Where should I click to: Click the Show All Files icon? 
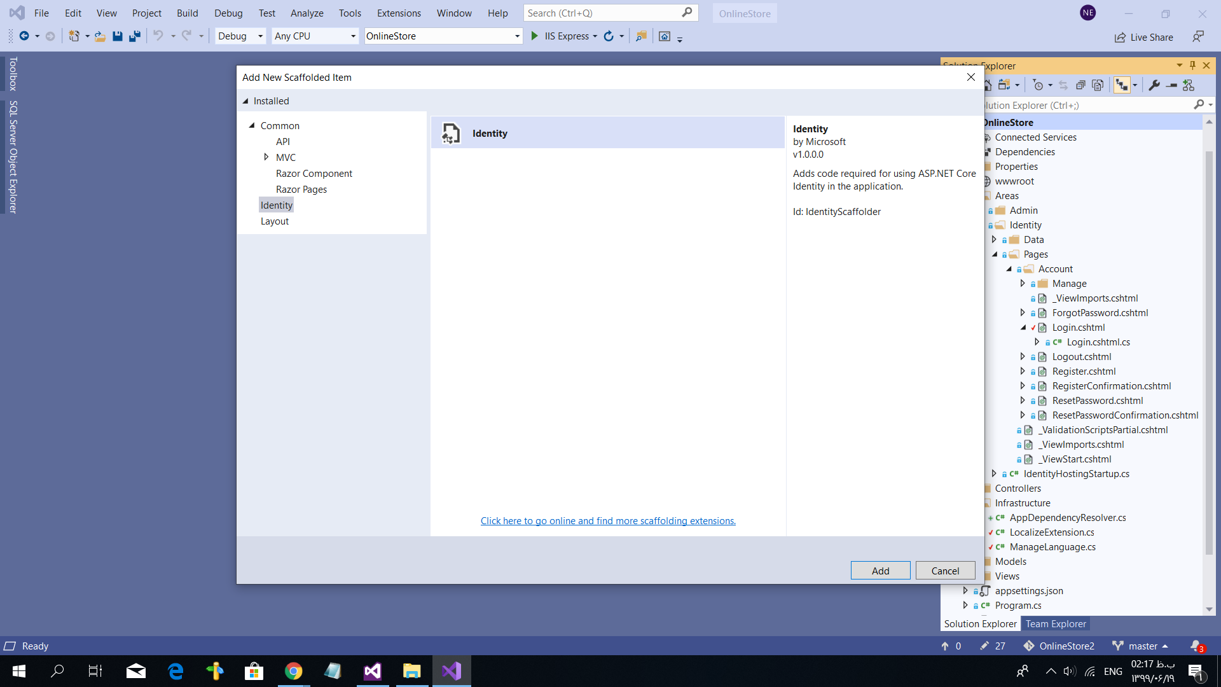(1098, 85)
